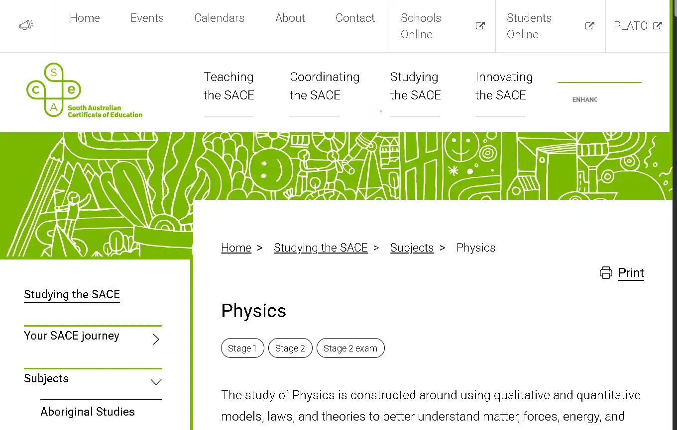Click the printer icon next to Print
Screen dimensions: 677x430
click(x=606, y=272)
